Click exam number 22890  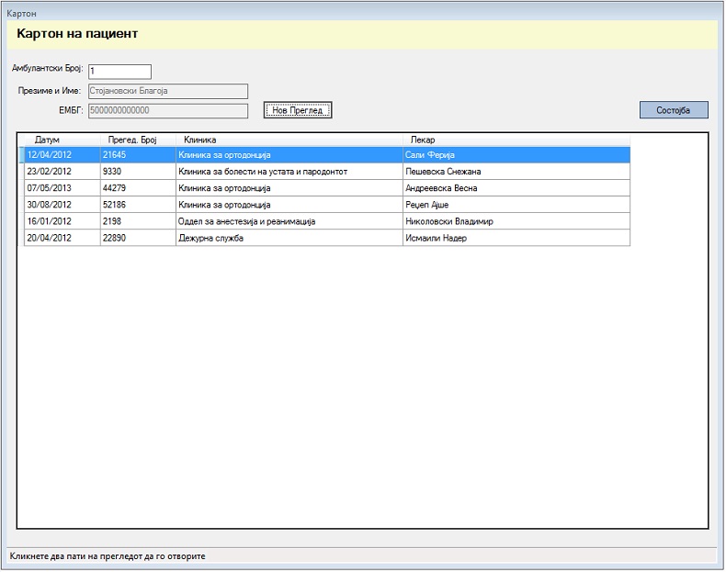coord(138,238)
